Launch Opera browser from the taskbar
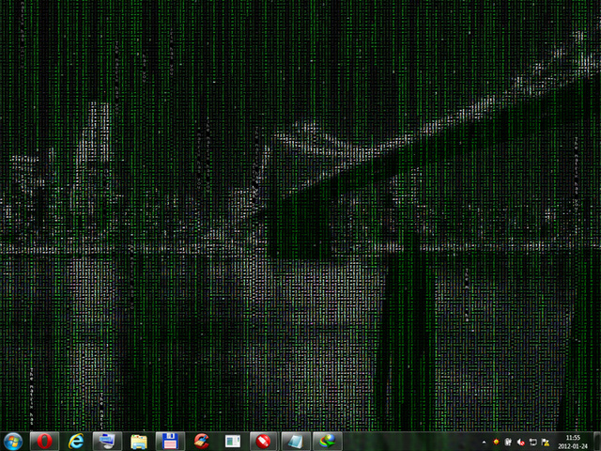Screen dimensions: 601x451 tap(44, 441)
